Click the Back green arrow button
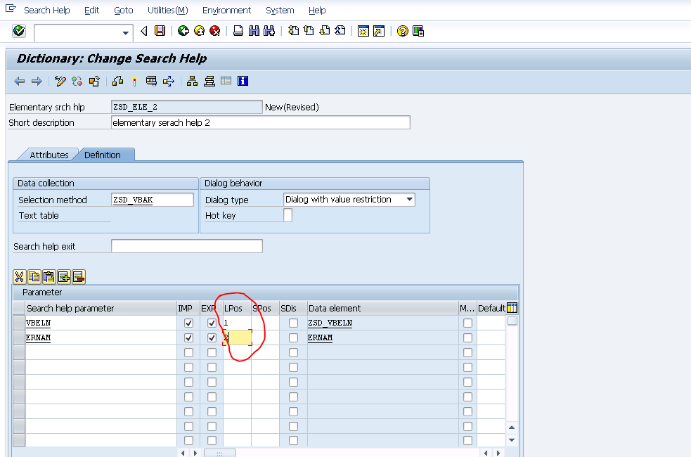The height and width of the screenshot is (457, 691). click(183, 31)
